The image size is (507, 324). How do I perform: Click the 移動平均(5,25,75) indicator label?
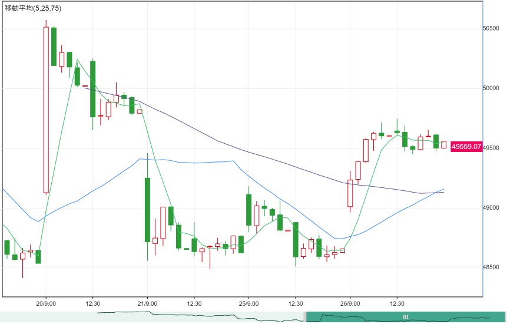click(x=33, y=8)
